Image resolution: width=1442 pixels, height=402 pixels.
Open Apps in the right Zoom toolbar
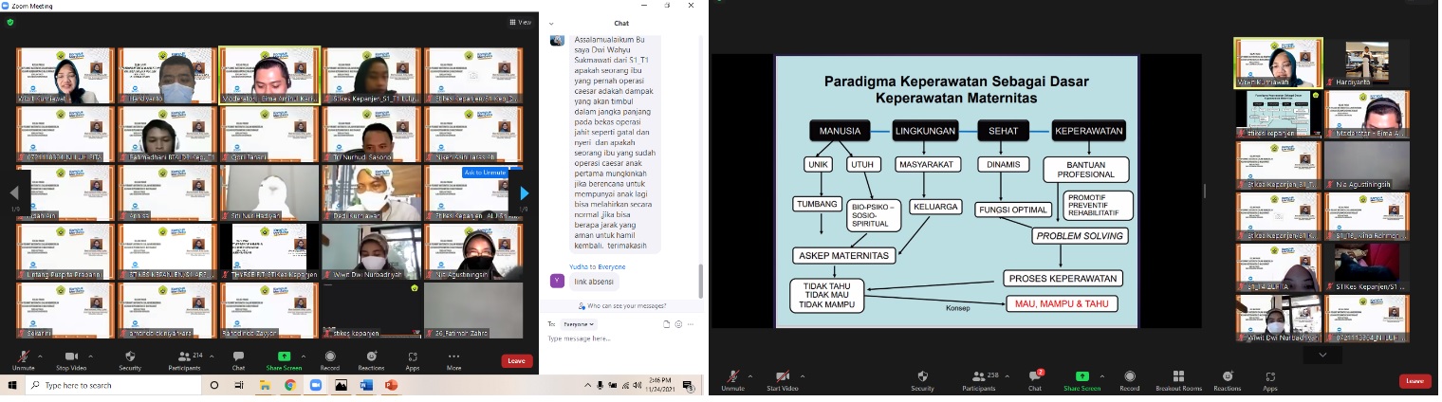(1269, 379)
